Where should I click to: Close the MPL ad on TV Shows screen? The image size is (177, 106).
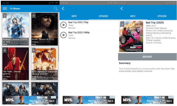pyautogui.click(x=55, y=97)
